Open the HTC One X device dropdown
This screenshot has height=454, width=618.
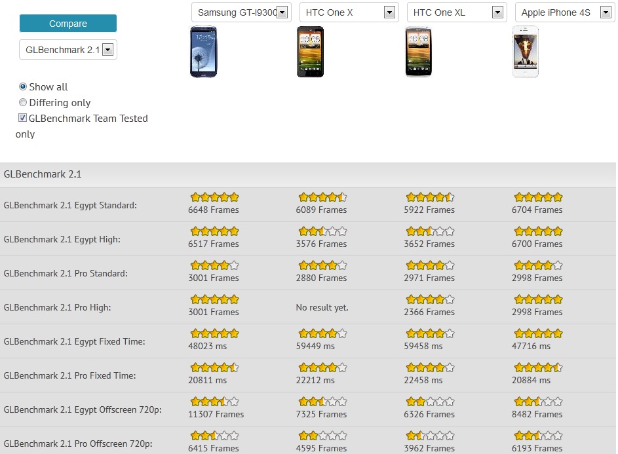pyautogui.click(x=349, y=12)
